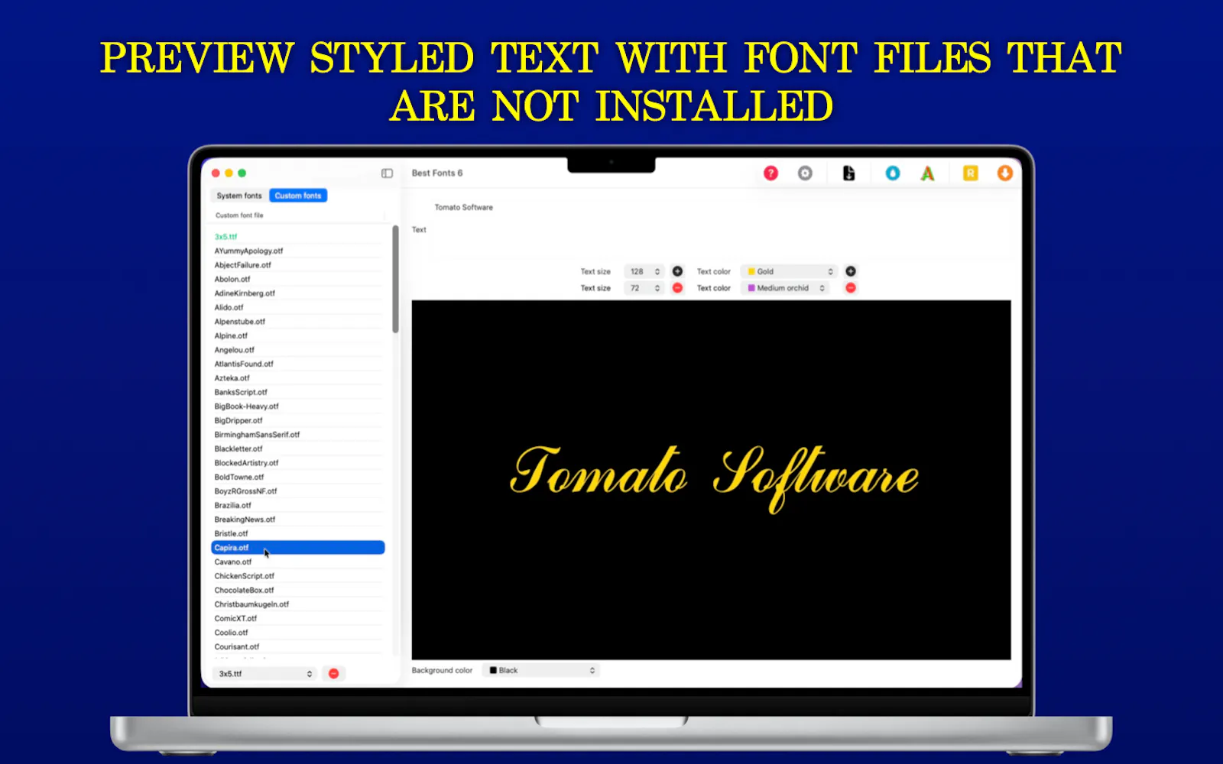Add a text size with the black plus
The width and height of the screenshot is (1223, 764).
(677, 271)
